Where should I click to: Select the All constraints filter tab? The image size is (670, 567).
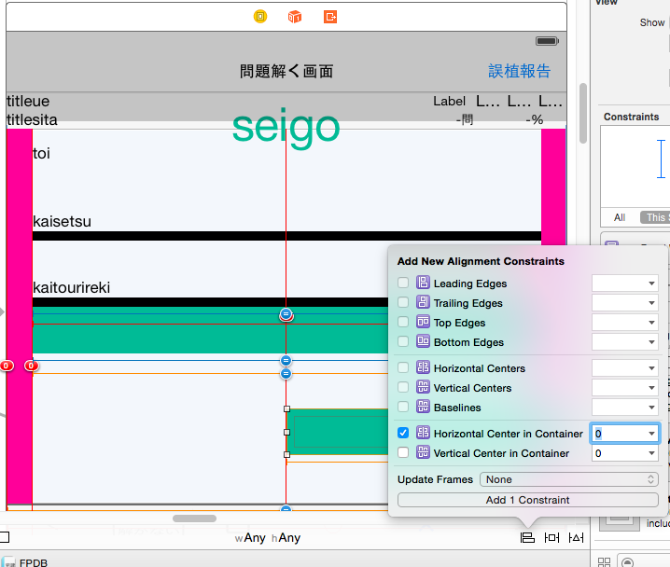pos(620,217)
